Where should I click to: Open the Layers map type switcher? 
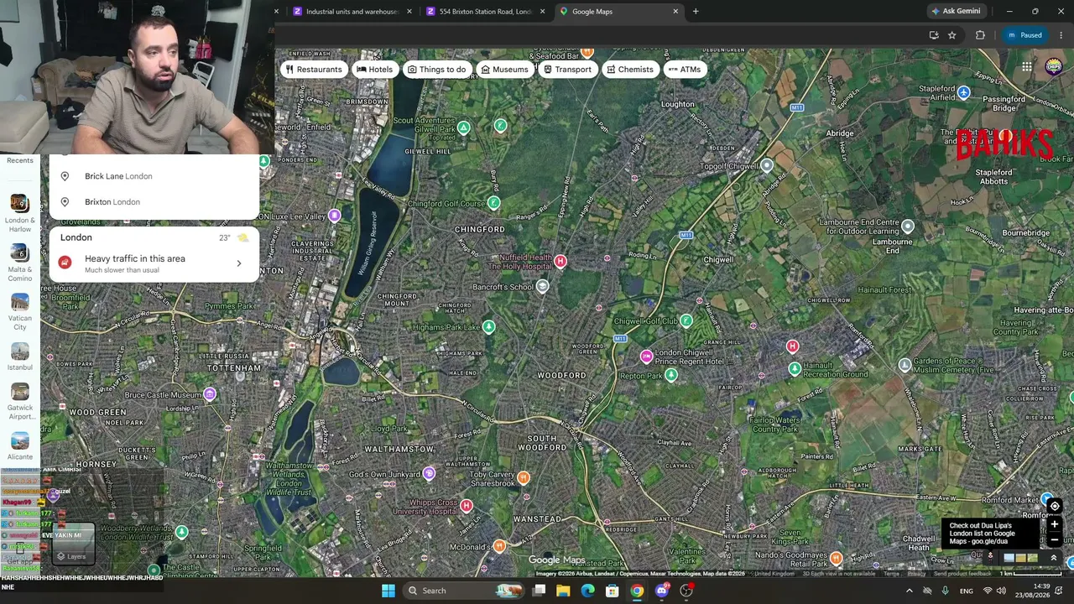click(x=73, y=544)
